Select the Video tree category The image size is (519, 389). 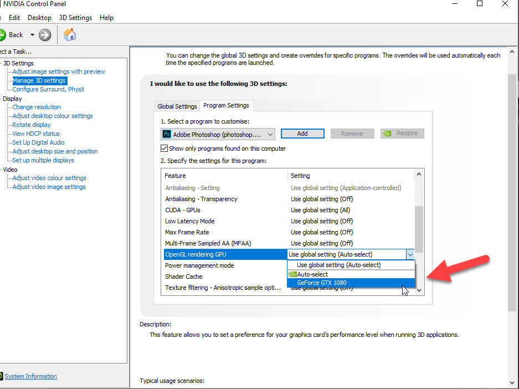coord(10,170)
